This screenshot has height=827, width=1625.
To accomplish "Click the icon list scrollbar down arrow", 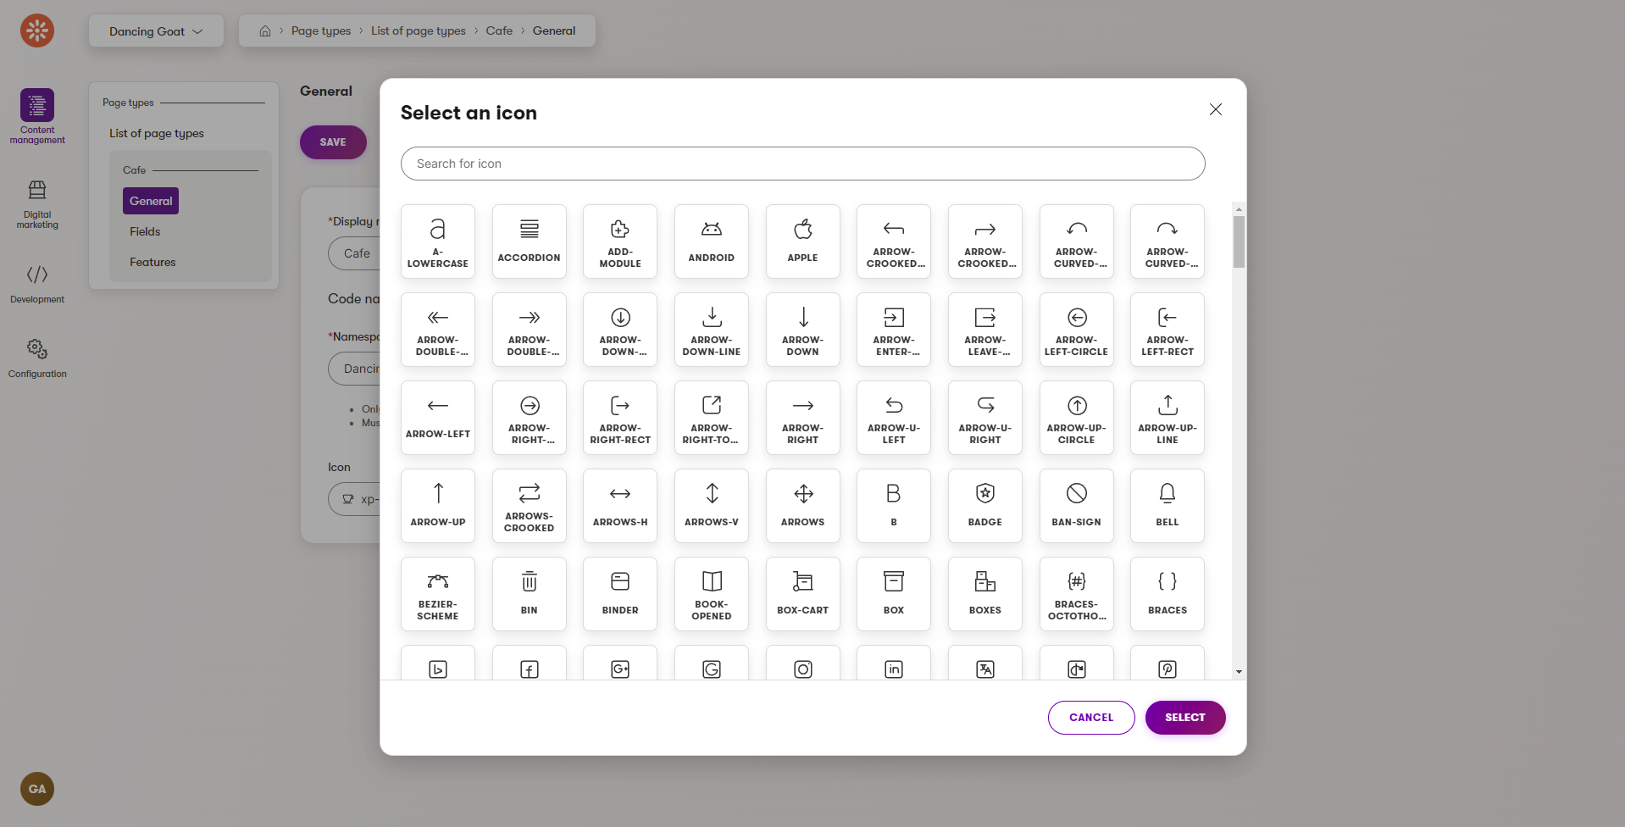I will coord(1239,672).
